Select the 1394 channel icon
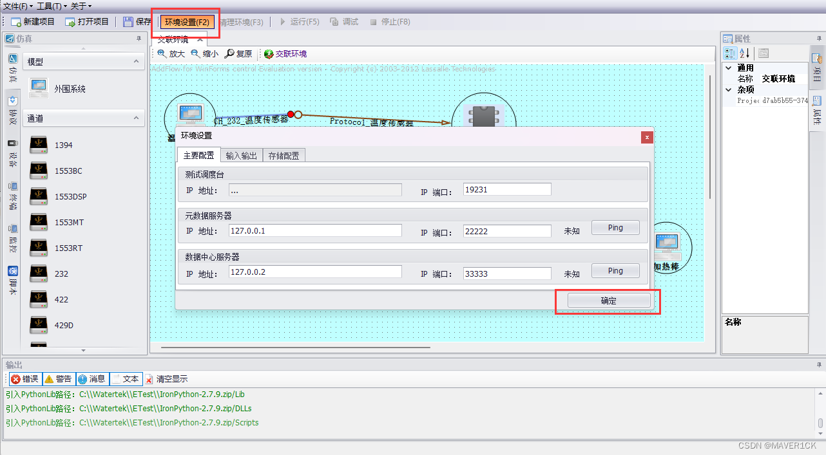The image size is (826, 455). point(39,145)
